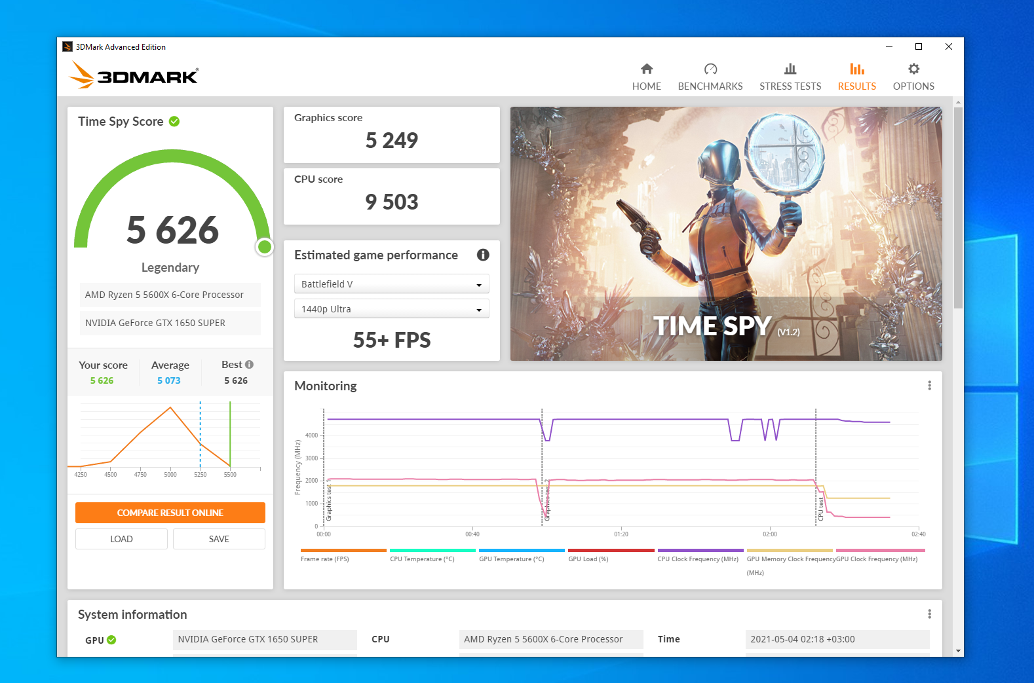Viewport: 1034px width, 683px height.
Task: Click the Graphics test 2 marker line in the chart
Action: (542, 467)
